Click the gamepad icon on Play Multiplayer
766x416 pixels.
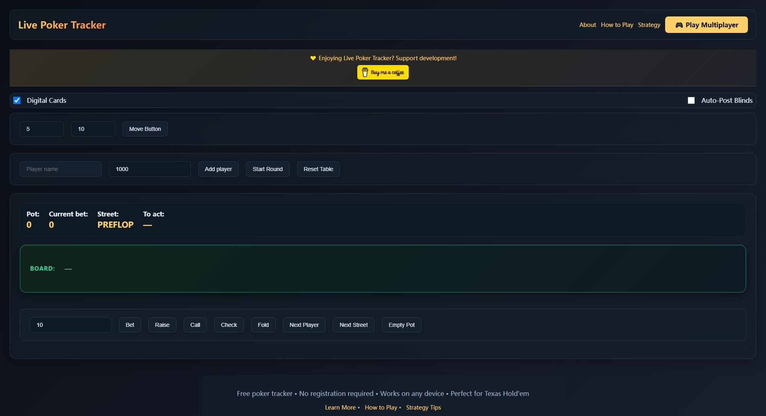680,24
